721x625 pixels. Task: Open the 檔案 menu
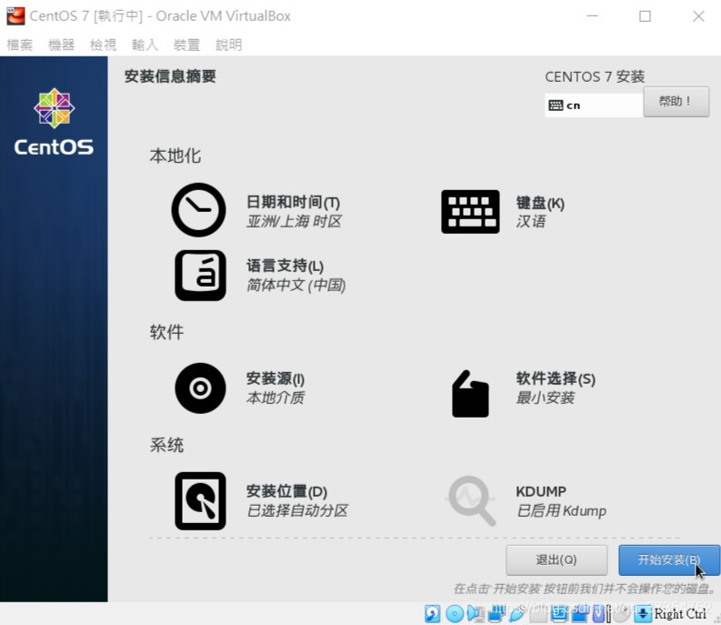[x=20, y=45]
